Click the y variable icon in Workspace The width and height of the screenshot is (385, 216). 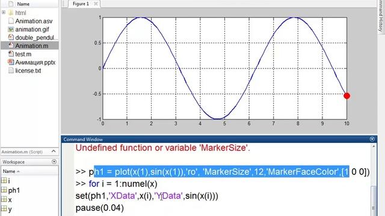click(x=4, y=209)
